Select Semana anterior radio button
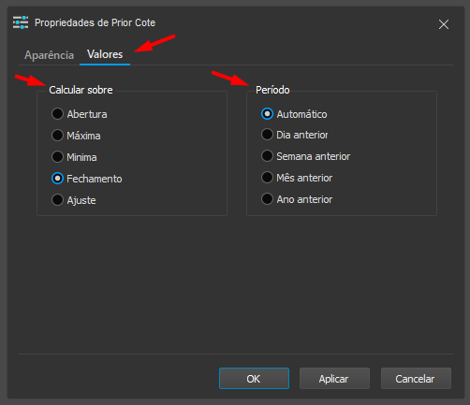 pos(305,156)
